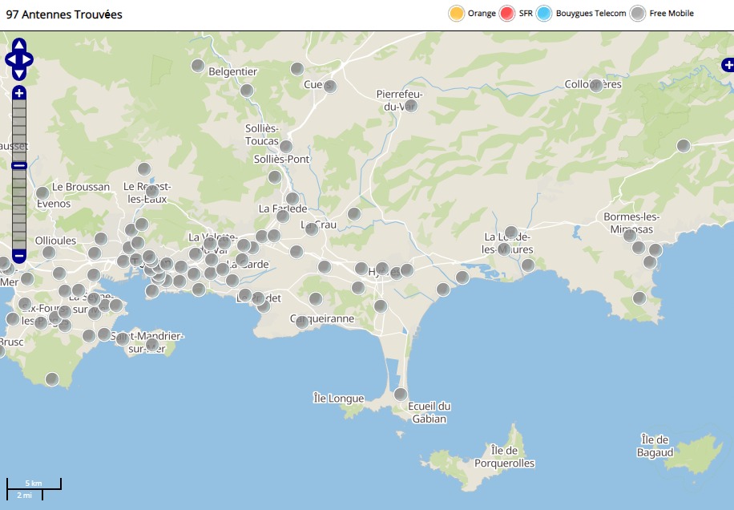
Task: Click the antenna marker near Collobrières
Action: 596,85
